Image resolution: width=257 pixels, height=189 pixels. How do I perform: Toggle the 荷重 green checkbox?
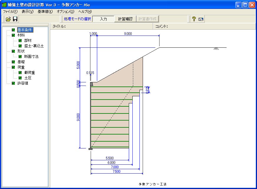[x=13, y=67]
